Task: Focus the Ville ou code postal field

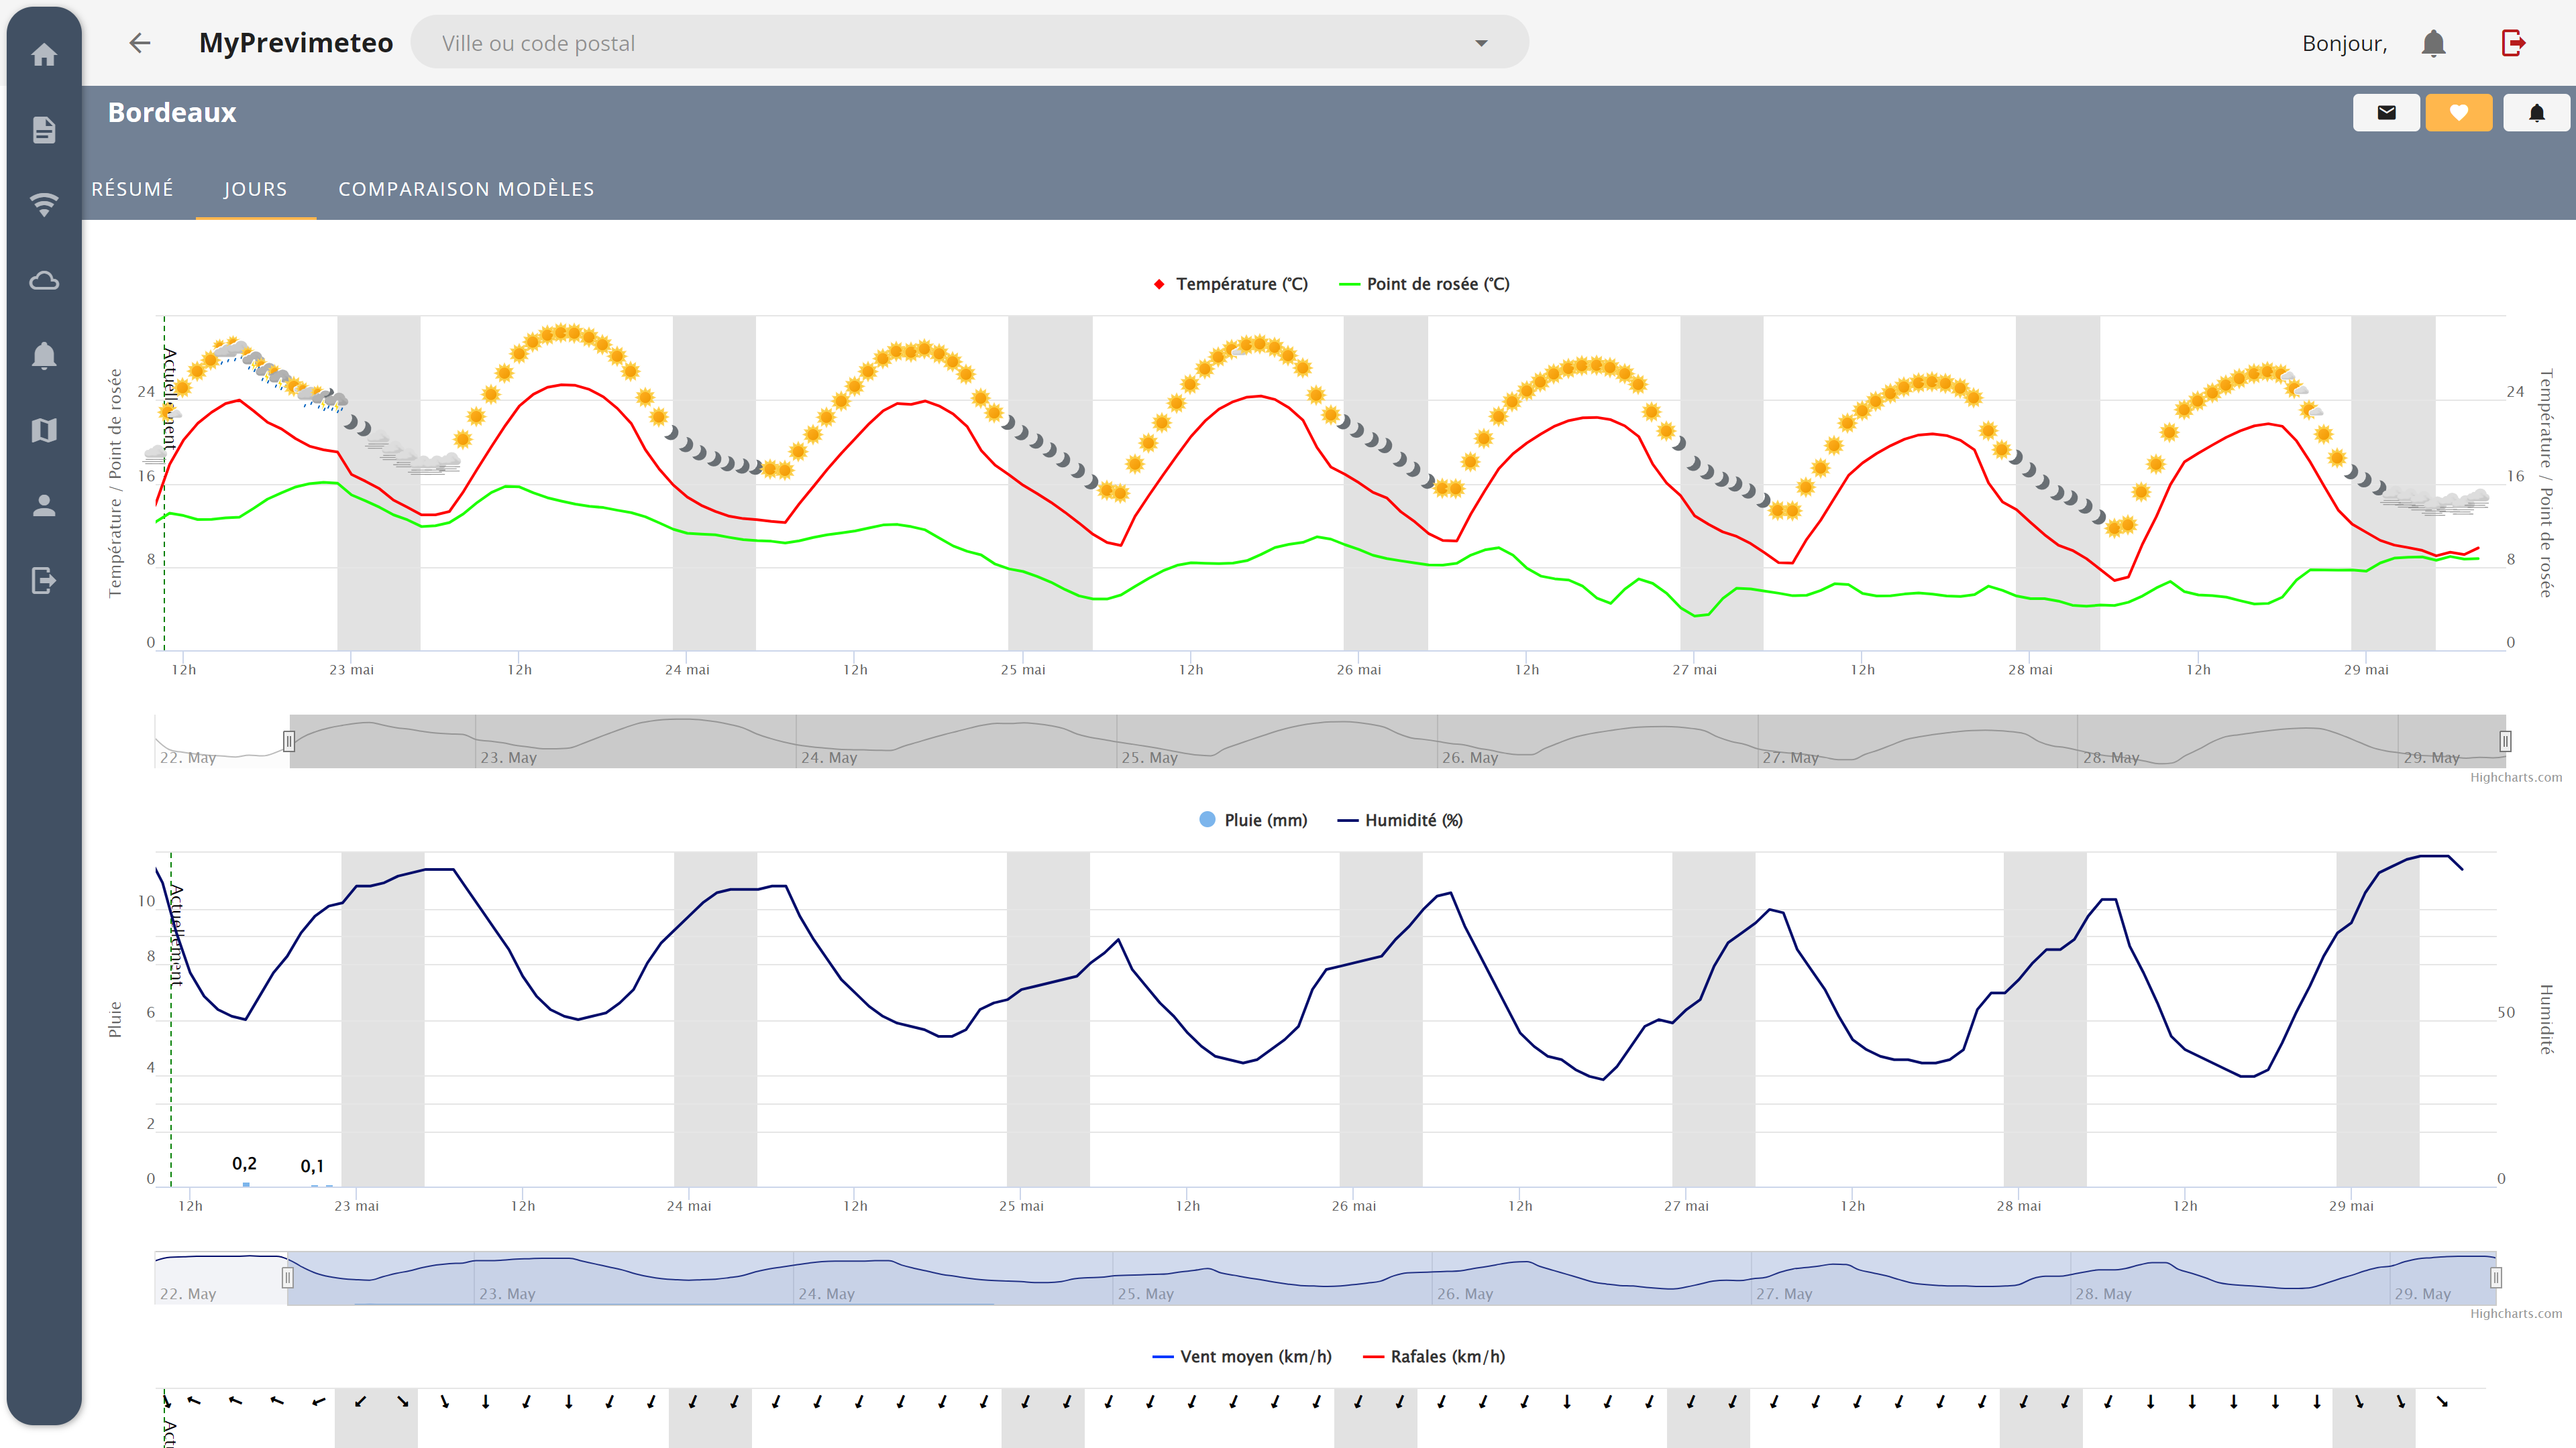Action: tap(969, 43)
